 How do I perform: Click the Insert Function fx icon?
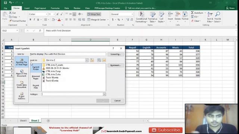pos(40,31)
